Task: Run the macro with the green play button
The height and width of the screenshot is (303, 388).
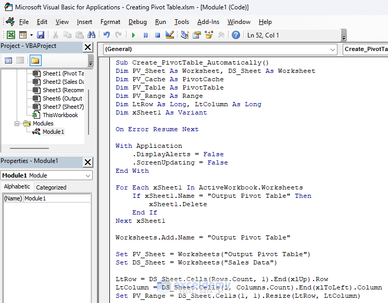Action: tap(133, 35)
